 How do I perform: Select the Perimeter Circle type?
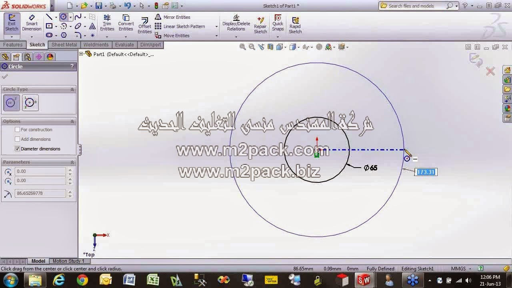click(x=30, y=103)
